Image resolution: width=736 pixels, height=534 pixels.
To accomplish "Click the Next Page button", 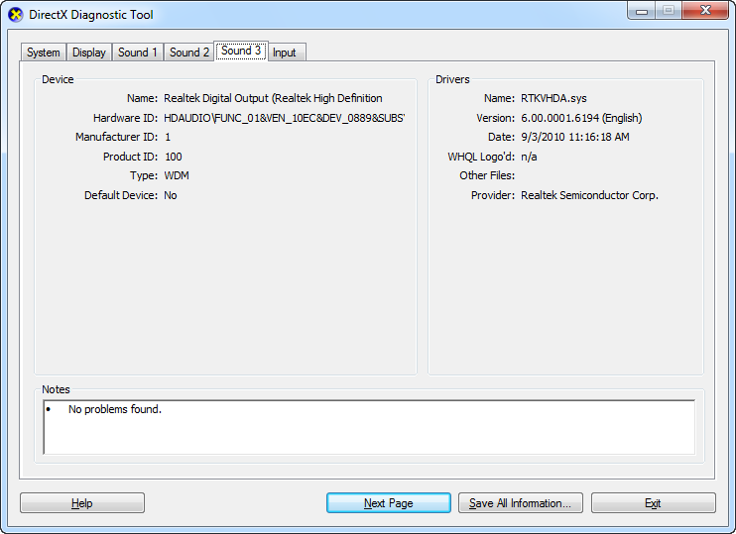I will tap(389, 503).
